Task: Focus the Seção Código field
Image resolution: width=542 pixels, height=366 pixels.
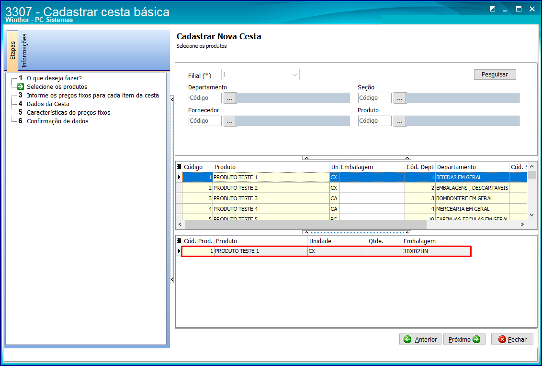Action: [x=375, y=98]
